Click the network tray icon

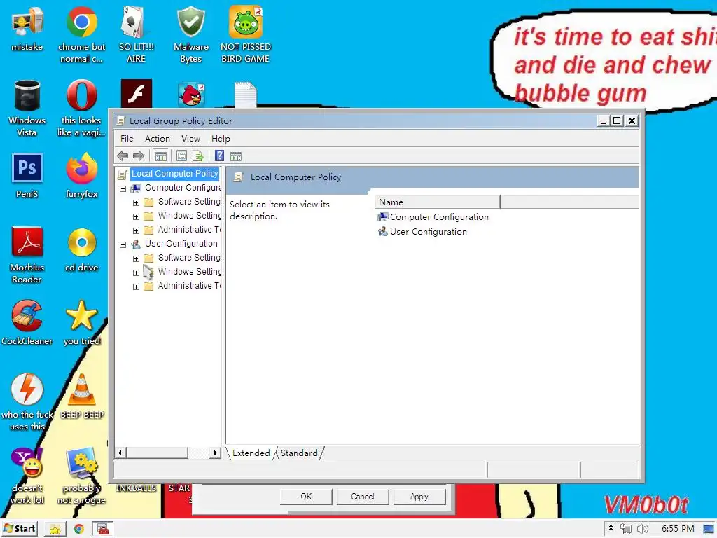[x=625, y=530]
